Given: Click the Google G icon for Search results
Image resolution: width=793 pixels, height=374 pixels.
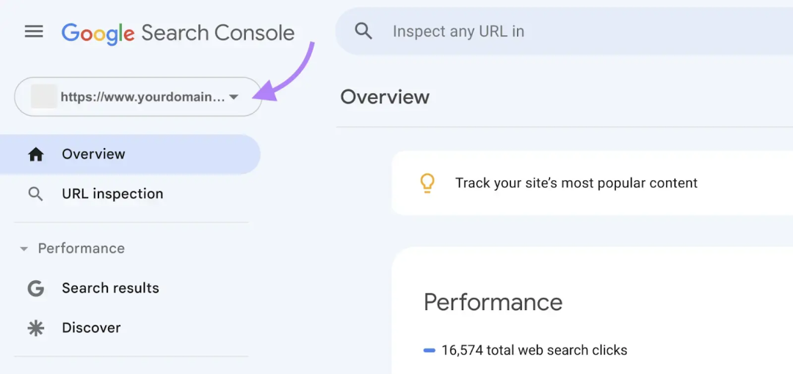Looking at the screenshot, I should tap(36, 288).
